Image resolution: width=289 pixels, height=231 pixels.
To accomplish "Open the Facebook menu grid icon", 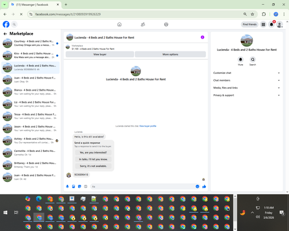I will click(263, 24).
